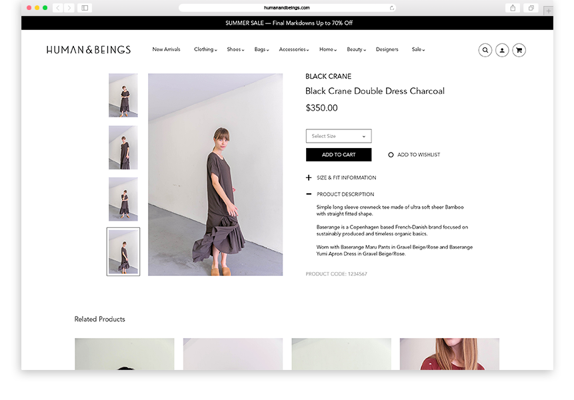
Task: Select the first product thumbnail
Action: point(123,95)
